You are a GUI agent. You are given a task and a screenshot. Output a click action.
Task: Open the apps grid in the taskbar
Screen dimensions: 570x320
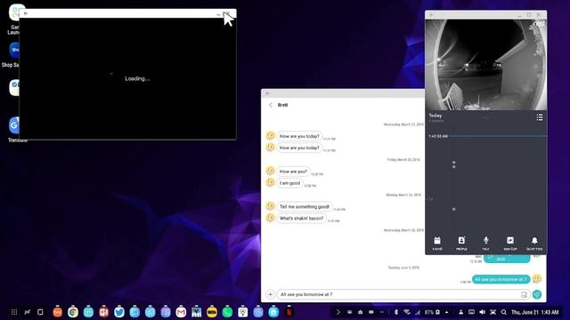tap(14, 312)
